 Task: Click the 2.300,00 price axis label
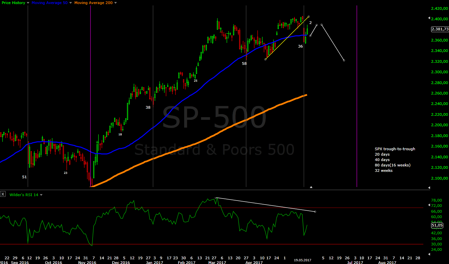coord(440,72)
